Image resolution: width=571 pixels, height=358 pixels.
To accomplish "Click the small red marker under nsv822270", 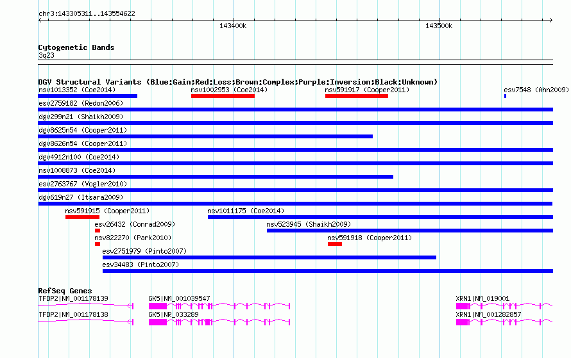I will [x=98, y=244].
